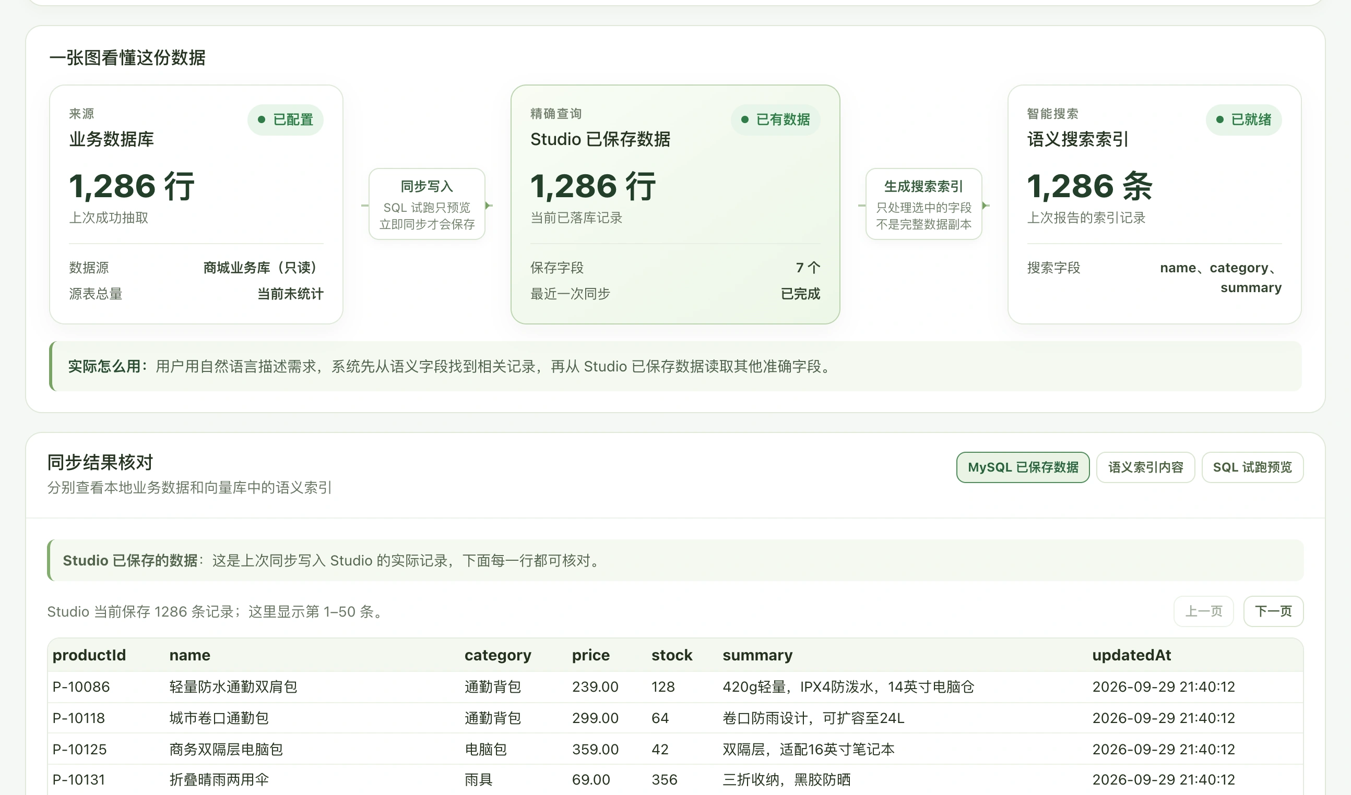Click the 一张图看懂这份数据 heading
The width and height of the screenshot is (1351, 795).
pos(127,57)
